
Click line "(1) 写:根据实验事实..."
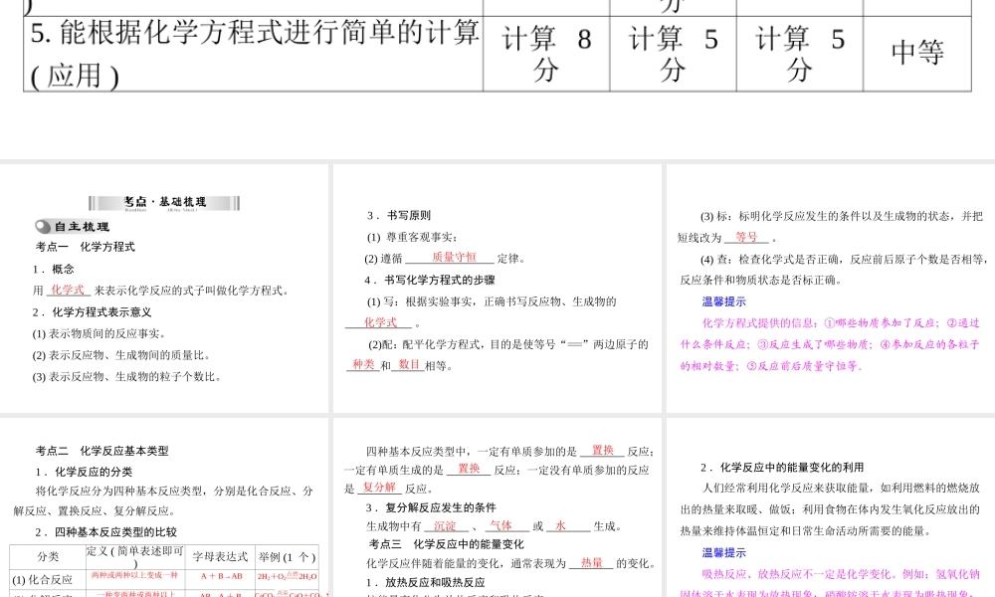[492, 301]
